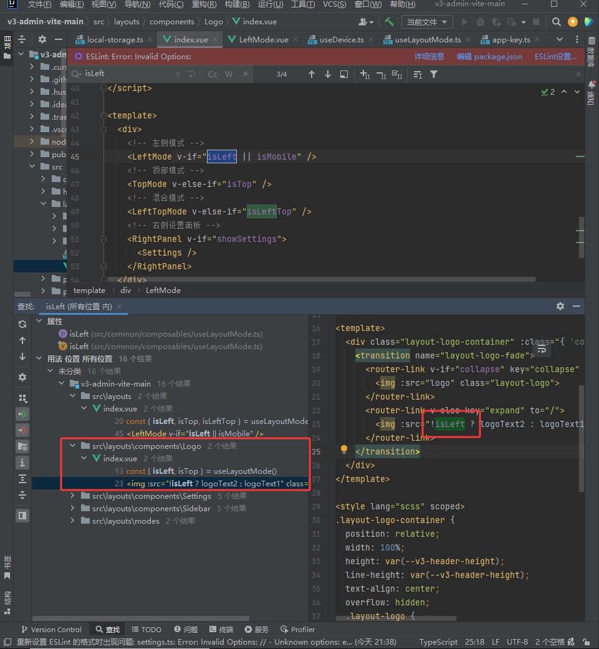Click the info icon in find toolbar
Image resolution: width=599 pixels, height=649 pixels.
point(22,463)
